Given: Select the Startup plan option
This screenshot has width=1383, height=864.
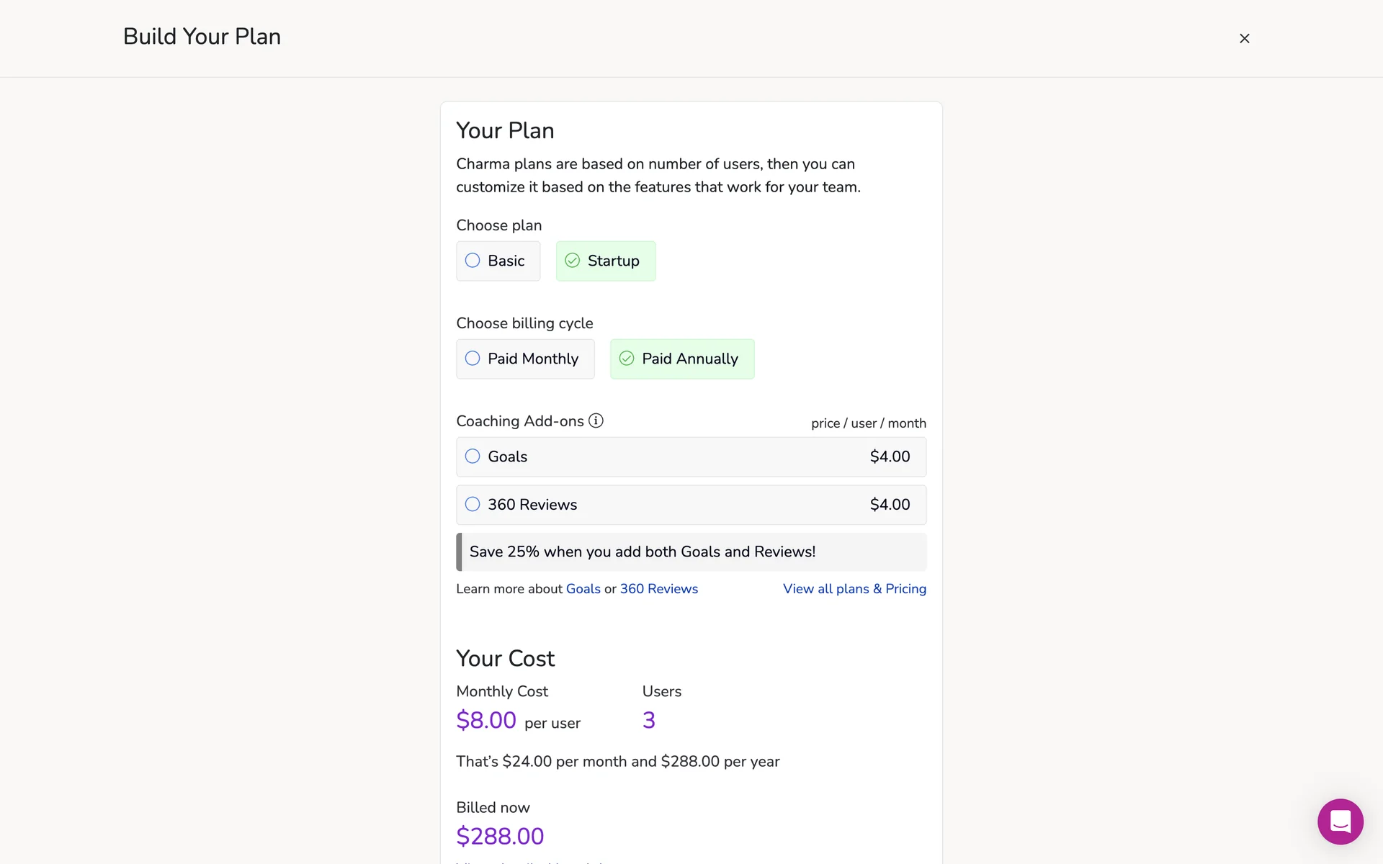Looking at the screenshot, I should 606,261.
